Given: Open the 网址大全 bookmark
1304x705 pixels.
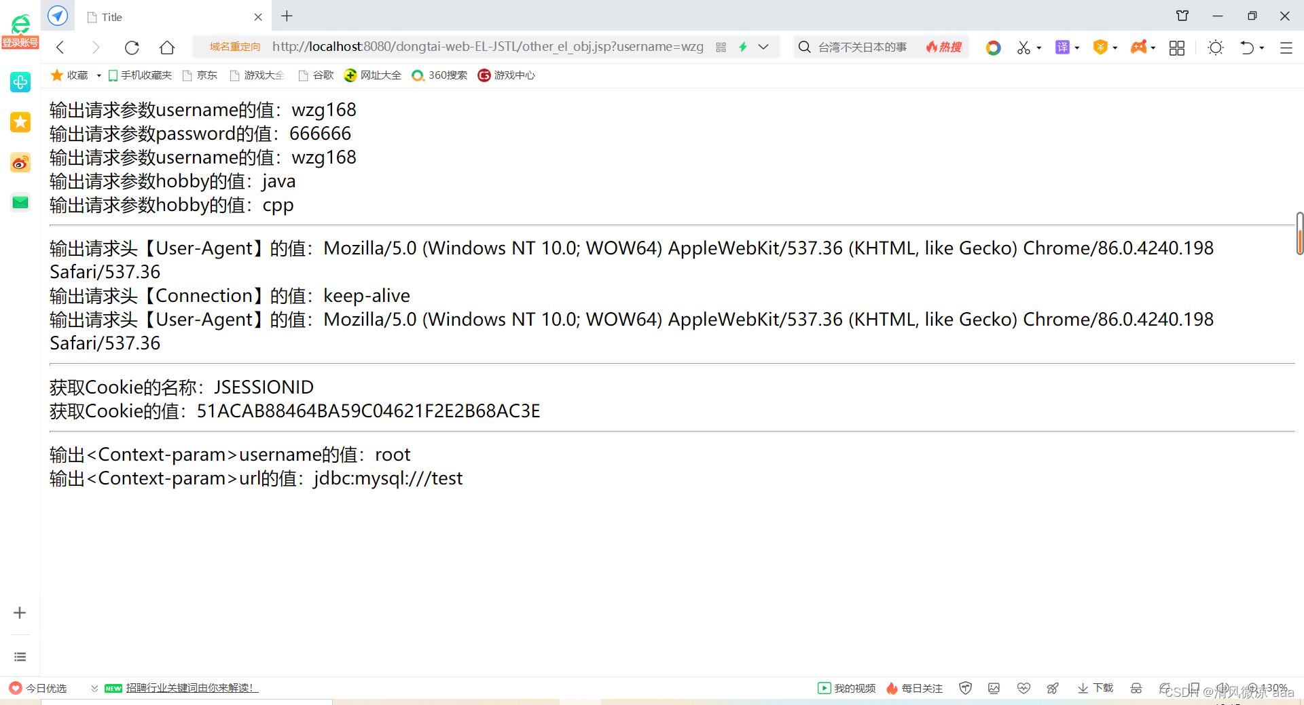Looking at the screenshot, I should coord(373,75).
